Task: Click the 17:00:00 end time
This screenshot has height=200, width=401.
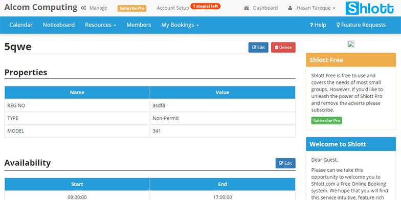Action: (x=222, y=197)
